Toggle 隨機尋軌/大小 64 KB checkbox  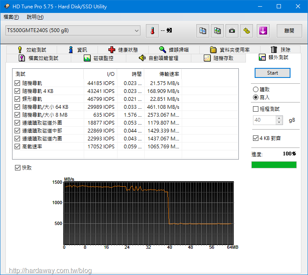pyautogui.click(x=17, y=107)
